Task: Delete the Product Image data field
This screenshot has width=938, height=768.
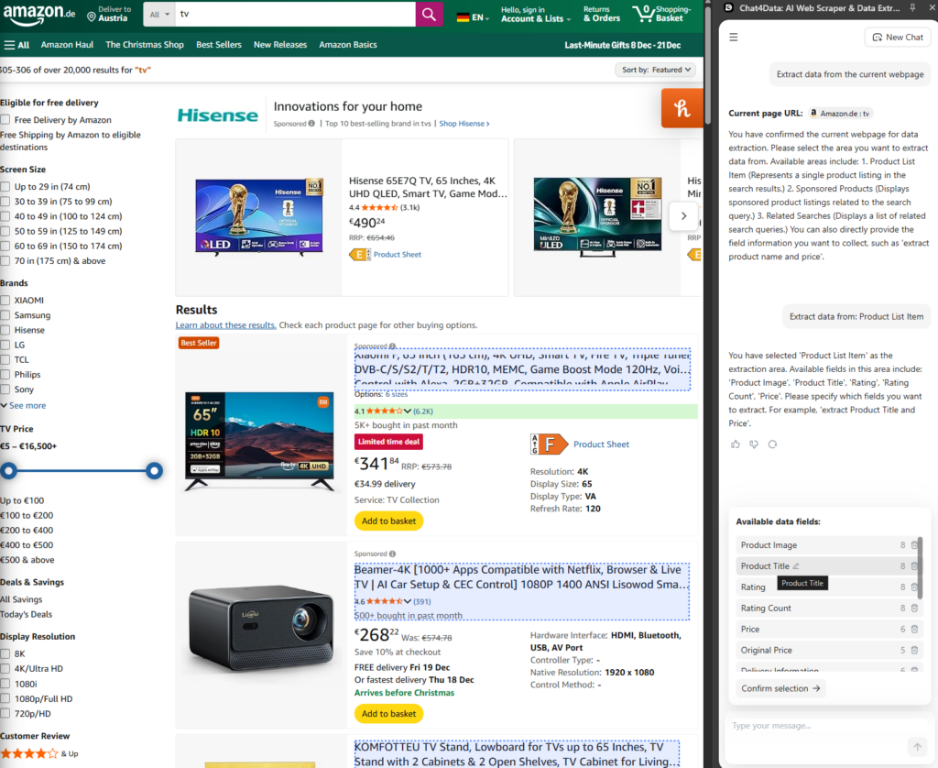Action: click(x=914, y=544)
